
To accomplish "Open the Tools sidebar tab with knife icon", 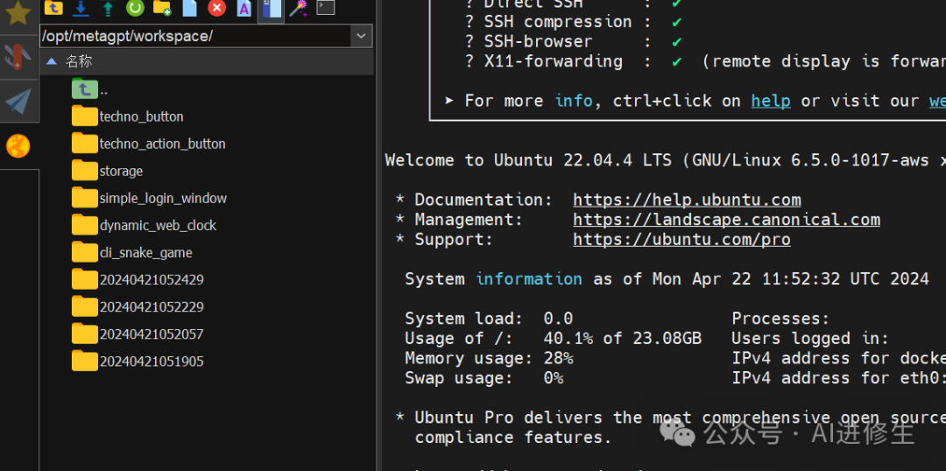I will (x=18, y=57).
